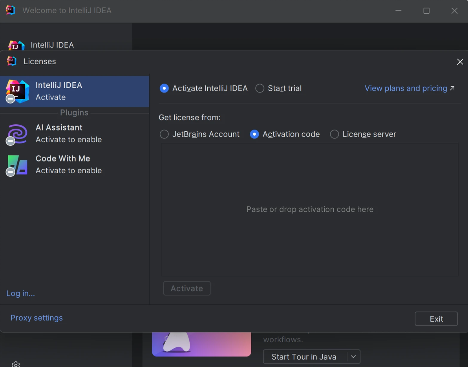The width and height of the screenshot is (468, 367).
Task: Open the Proxy settings link
Action: [37, 318]
